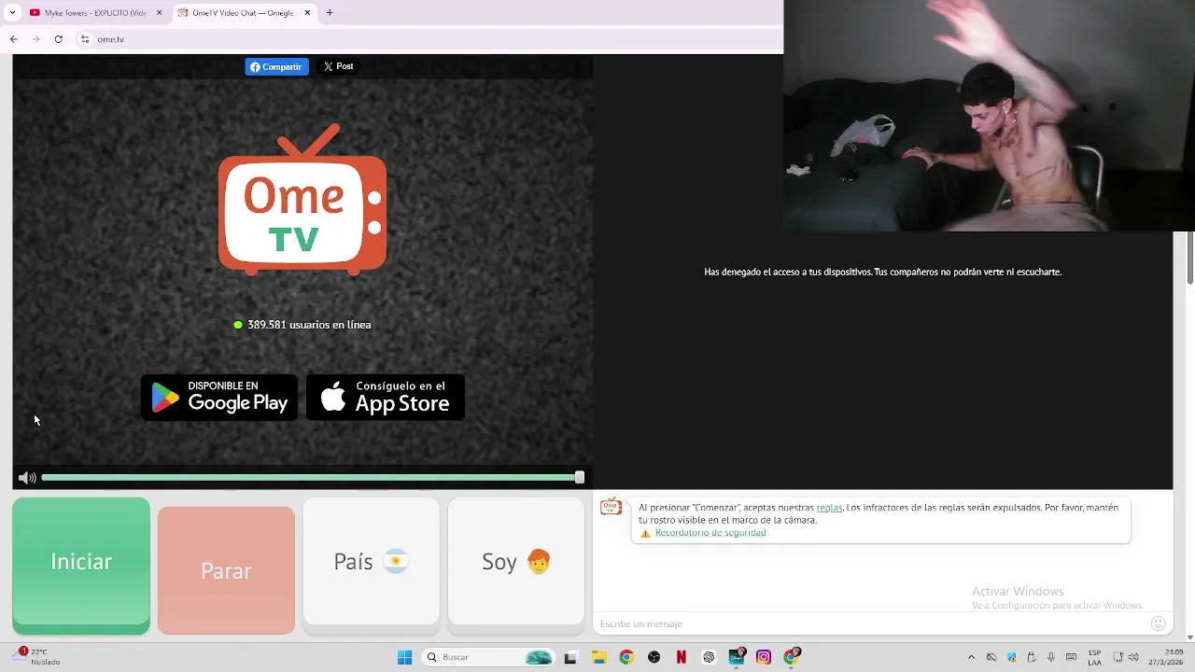Open the Google Play download badge
This screenshot has height=672, width=1195.
[x=219, y=398]
